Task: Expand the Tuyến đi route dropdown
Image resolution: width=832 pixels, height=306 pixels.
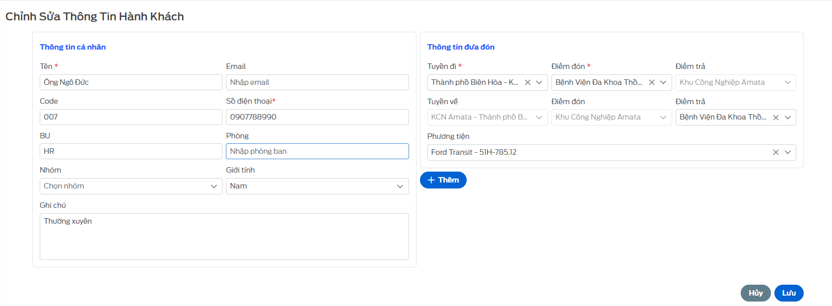Action: pos(539,82)
